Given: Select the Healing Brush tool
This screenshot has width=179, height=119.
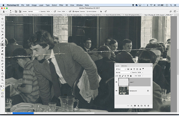Looking at the screenshot, I should 2,38.
